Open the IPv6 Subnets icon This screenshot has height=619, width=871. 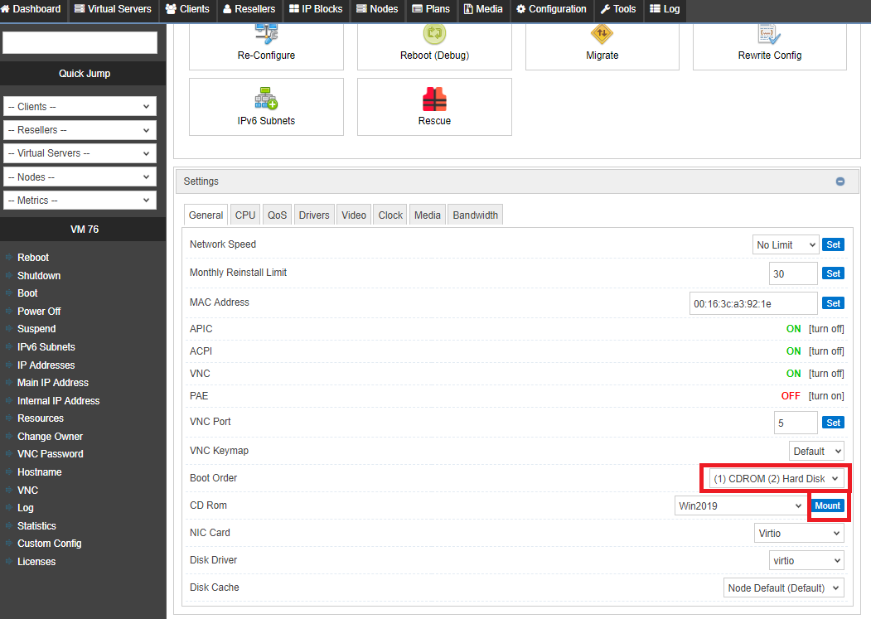coord(266,99)
